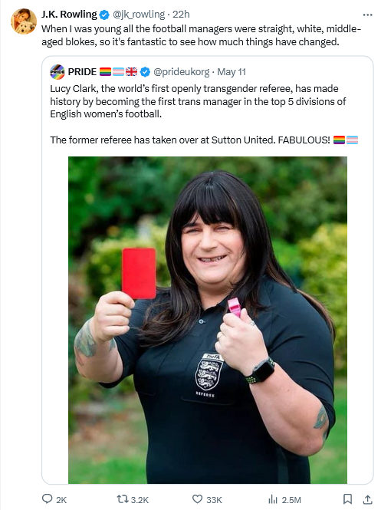Open the PRIDE account logo avatar
This screenshot has width=381, height=510.
(x=57, y=72)
